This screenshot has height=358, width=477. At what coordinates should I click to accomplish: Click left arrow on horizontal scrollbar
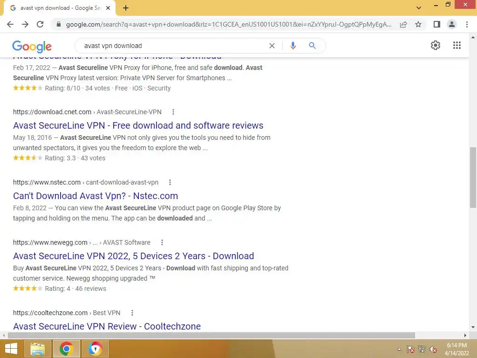point(3,335)
